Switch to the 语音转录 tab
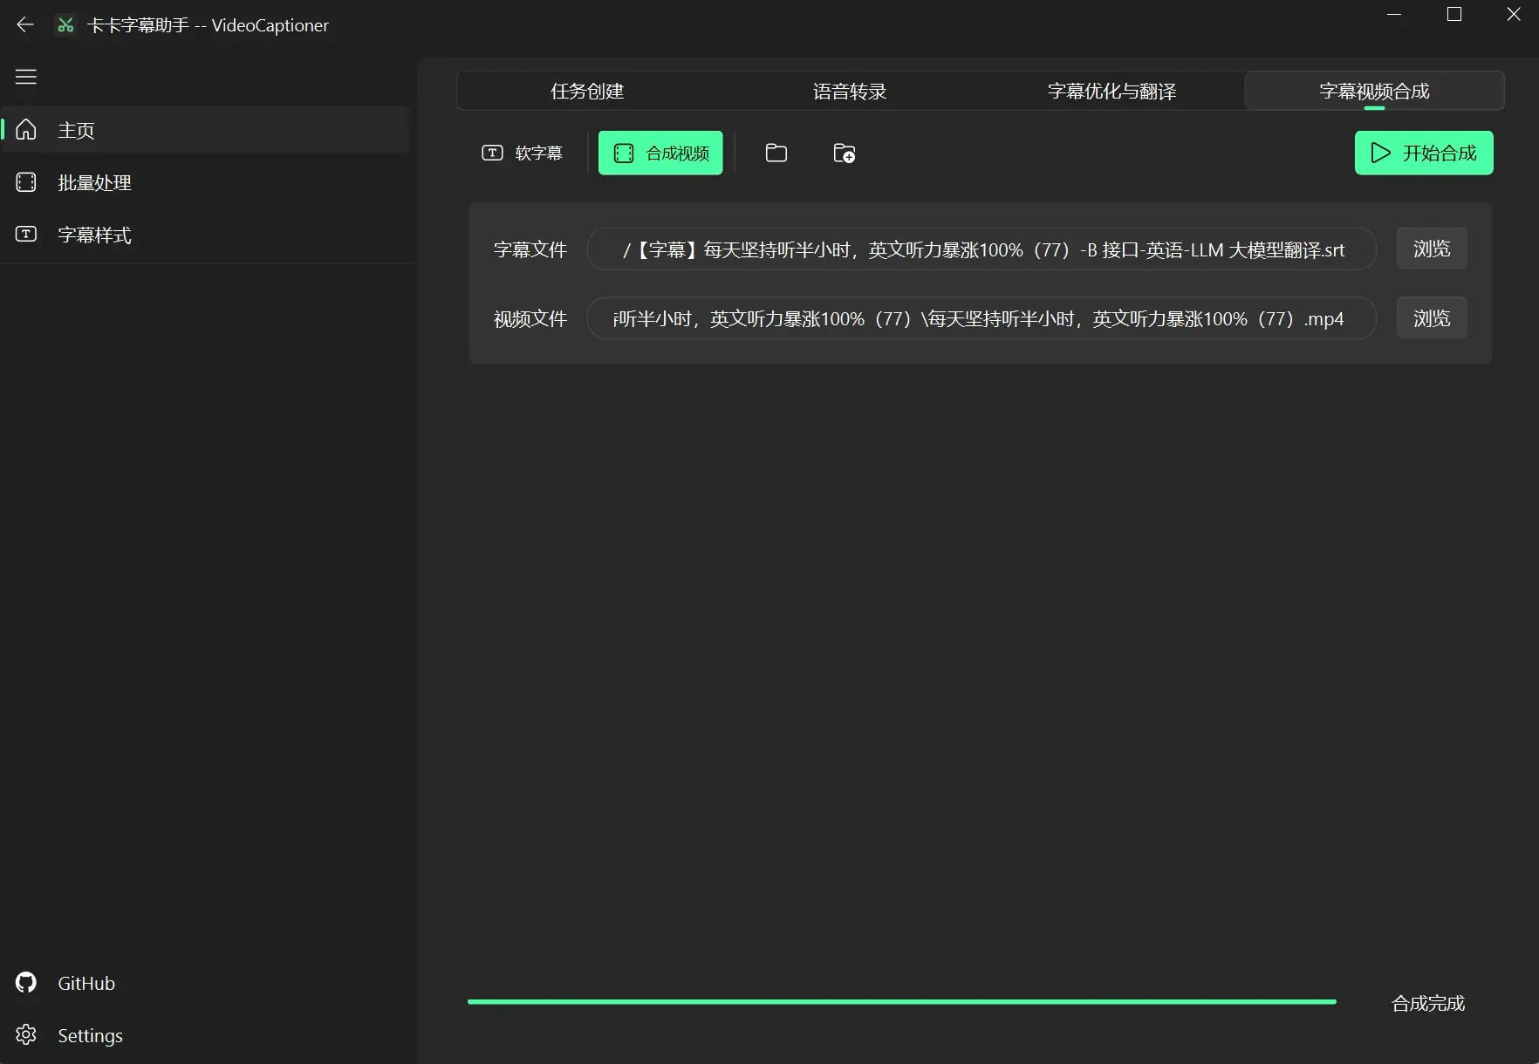The width and height of the screenshot is (1539, 1064). [848, 91]
